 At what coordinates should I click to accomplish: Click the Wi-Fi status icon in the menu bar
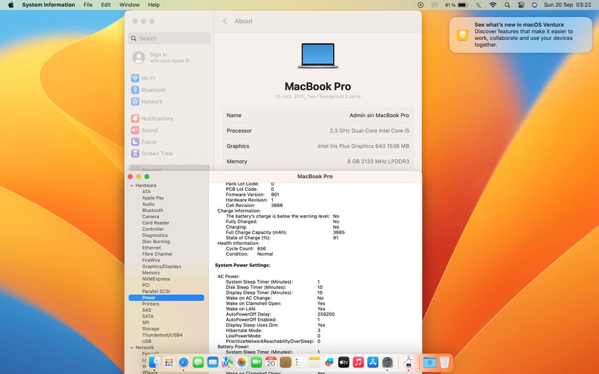tap(493, 5)
